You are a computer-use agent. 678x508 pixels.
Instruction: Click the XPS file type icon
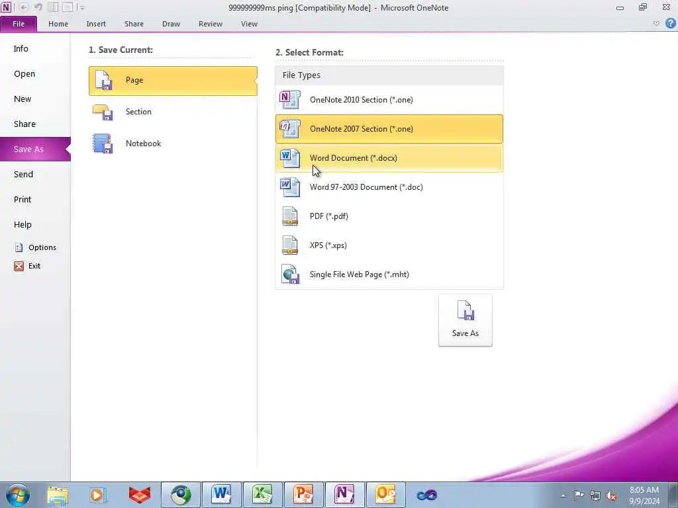pyautogui.click(x=290, y=245)
